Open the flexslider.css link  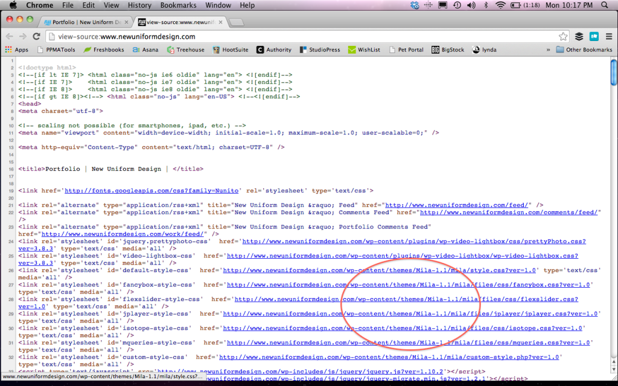(x=406, y=299)
